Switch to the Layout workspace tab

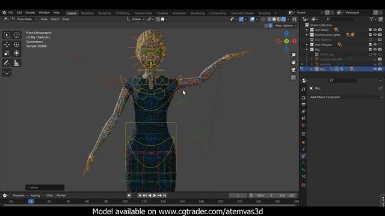pos(72,13)
